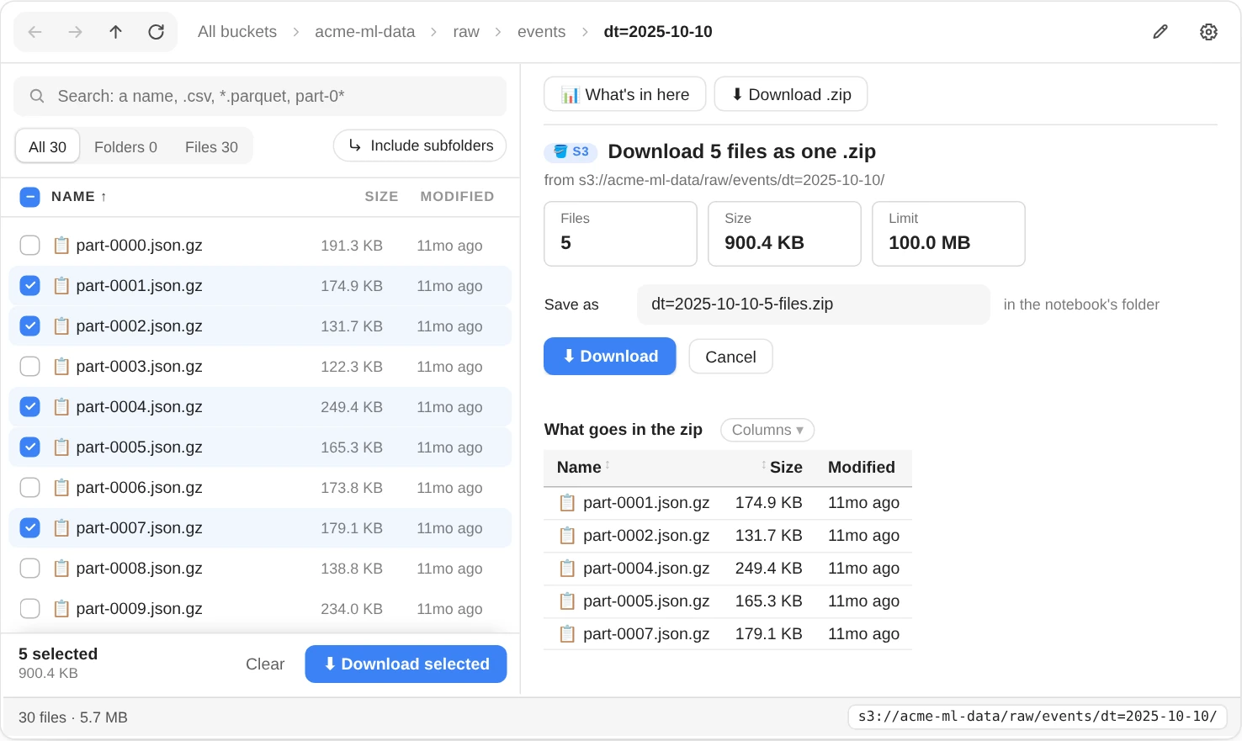Screen dimensions: 1242x741
Task: Sort file list by NAME column
Action: 79,197
